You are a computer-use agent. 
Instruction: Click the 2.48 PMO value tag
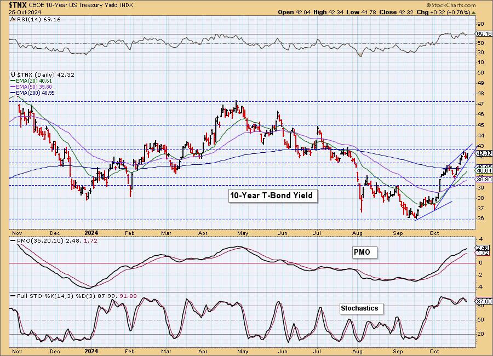click(483, 248)
